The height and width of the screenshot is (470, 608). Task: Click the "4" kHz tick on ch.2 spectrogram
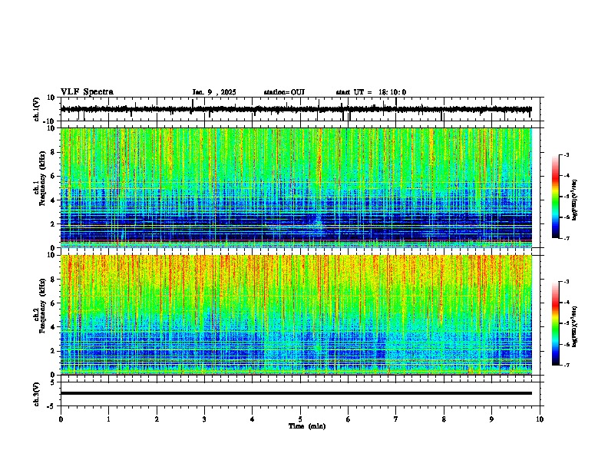pos(53,327)
